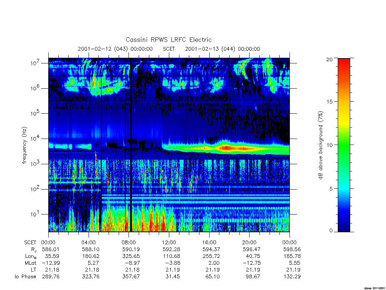The width and height of the screenshot is (386, 290).
Task: Click the Io Phase row label
Action: tap(25, 277)
